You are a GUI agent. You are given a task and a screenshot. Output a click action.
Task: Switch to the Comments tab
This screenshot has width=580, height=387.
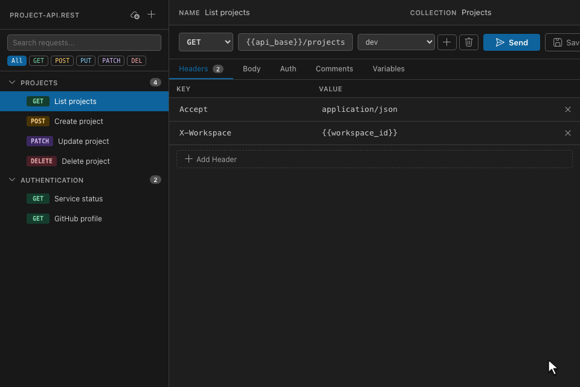334,69
